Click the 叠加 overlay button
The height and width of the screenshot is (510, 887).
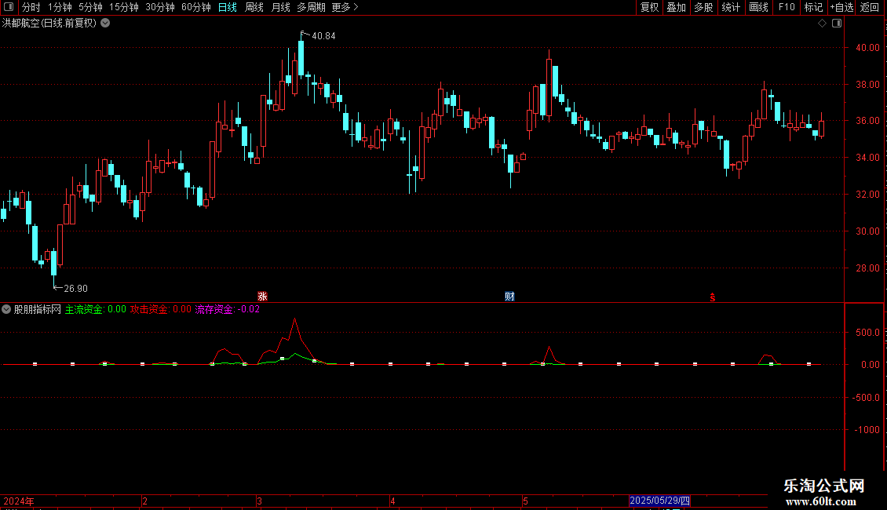676,7
